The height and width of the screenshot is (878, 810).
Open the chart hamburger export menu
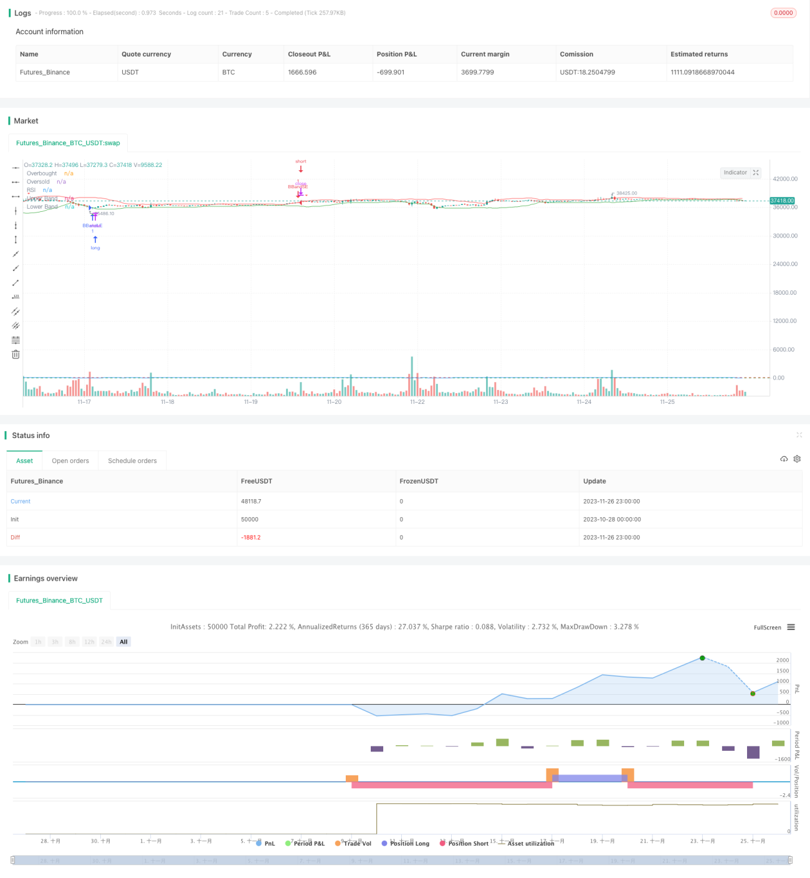pos(791,627)
